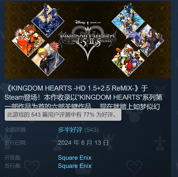
Task: Click the 发行商 label
Action: [x=13, y=166]
